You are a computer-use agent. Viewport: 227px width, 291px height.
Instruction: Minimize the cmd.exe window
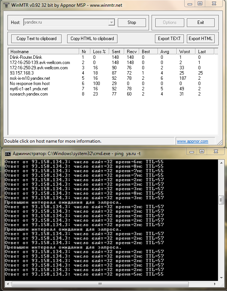(192, 152)
